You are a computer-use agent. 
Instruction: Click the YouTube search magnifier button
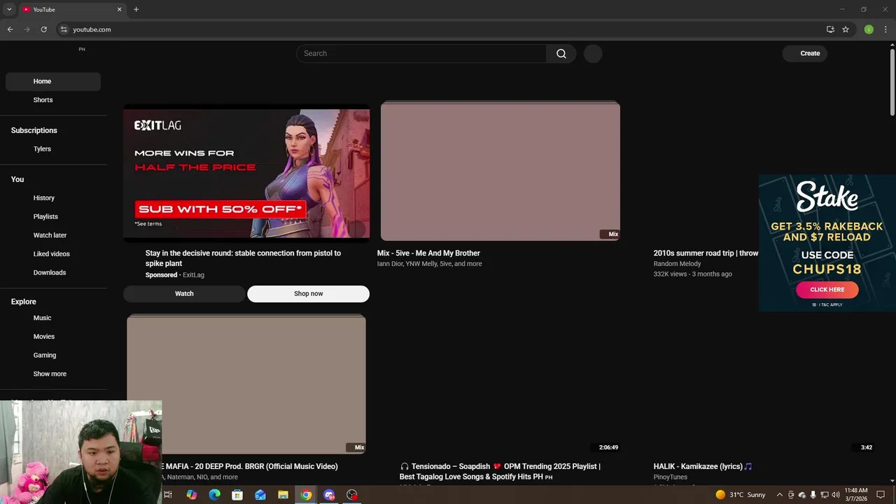(x=561, y=53)
